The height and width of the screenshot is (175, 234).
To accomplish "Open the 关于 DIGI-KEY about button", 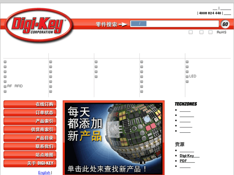I will pos(30,163).
